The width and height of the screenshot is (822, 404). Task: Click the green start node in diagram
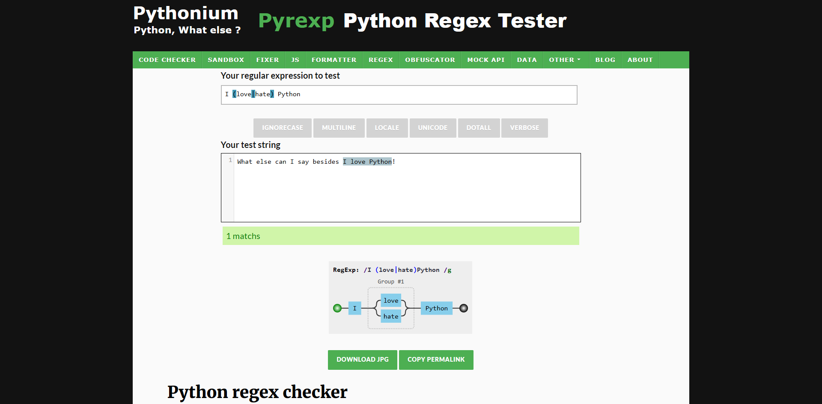click(337, 308)
